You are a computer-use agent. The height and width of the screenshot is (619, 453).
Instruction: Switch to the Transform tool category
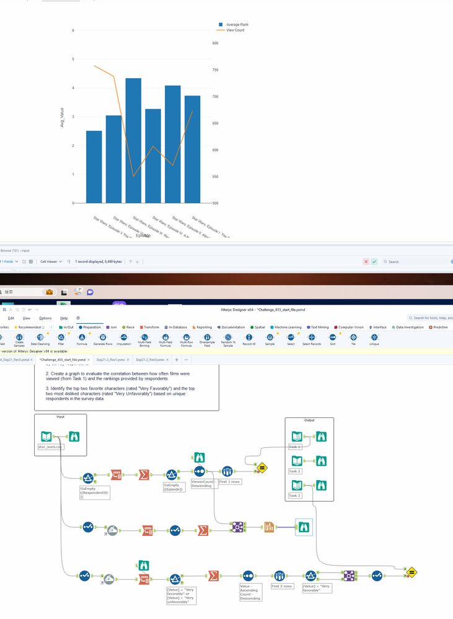click(x=149, y=327)
